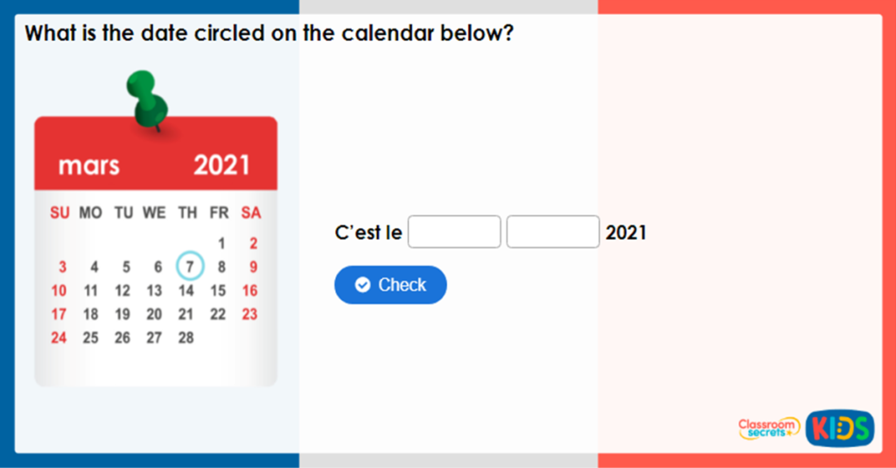Click the first blank date input box

coord(454,232)
